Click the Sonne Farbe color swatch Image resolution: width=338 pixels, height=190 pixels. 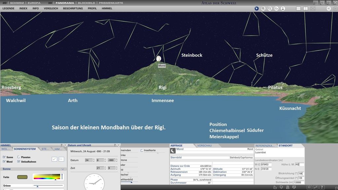click(22, 177)
